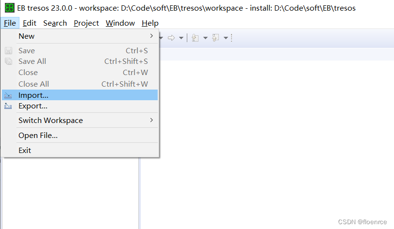The width and height of the screenshot is (394, 229).
Task: Click the EB tresos application icon in title bar
Action: (10, 8)
